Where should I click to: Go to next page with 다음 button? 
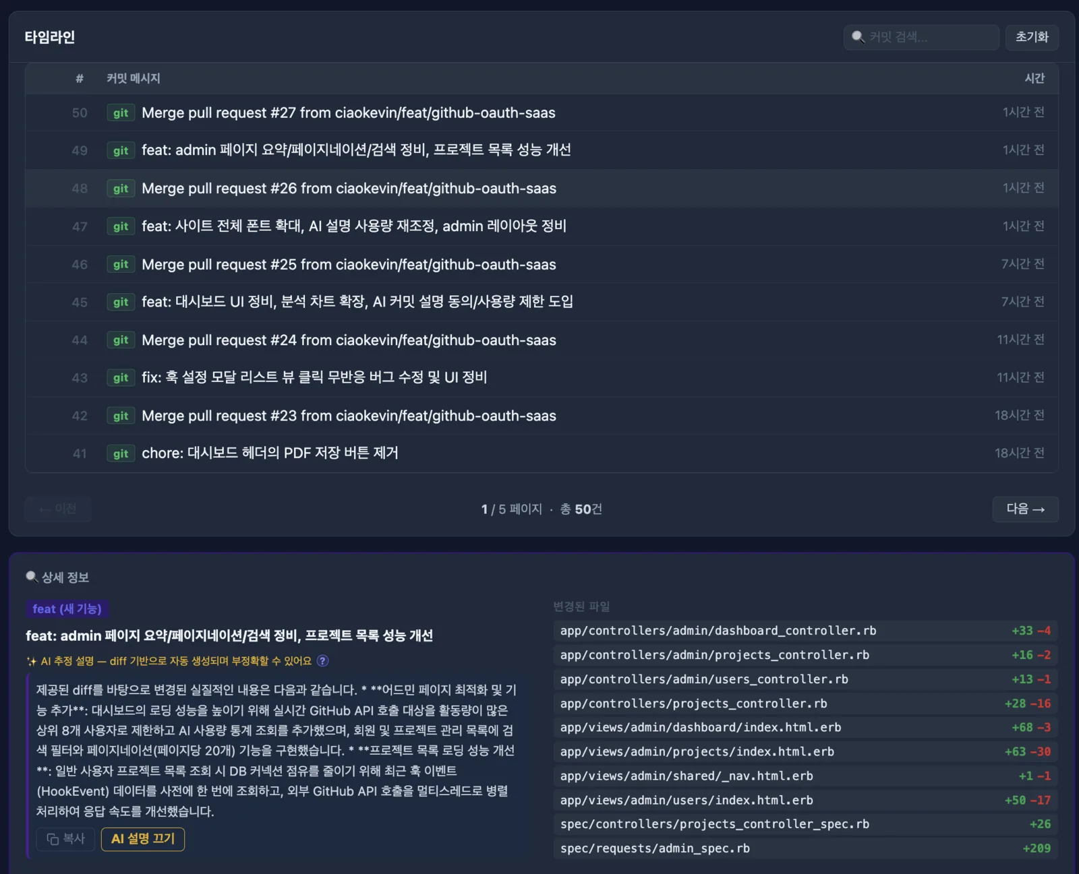(1025, 509)
